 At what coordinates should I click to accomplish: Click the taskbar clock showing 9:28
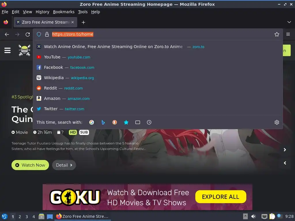coord(289,216)
